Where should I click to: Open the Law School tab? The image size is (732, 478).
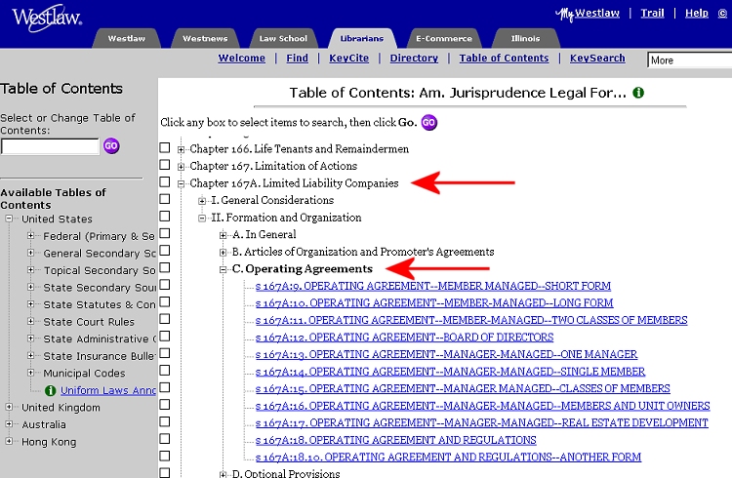tap(283, 38)
